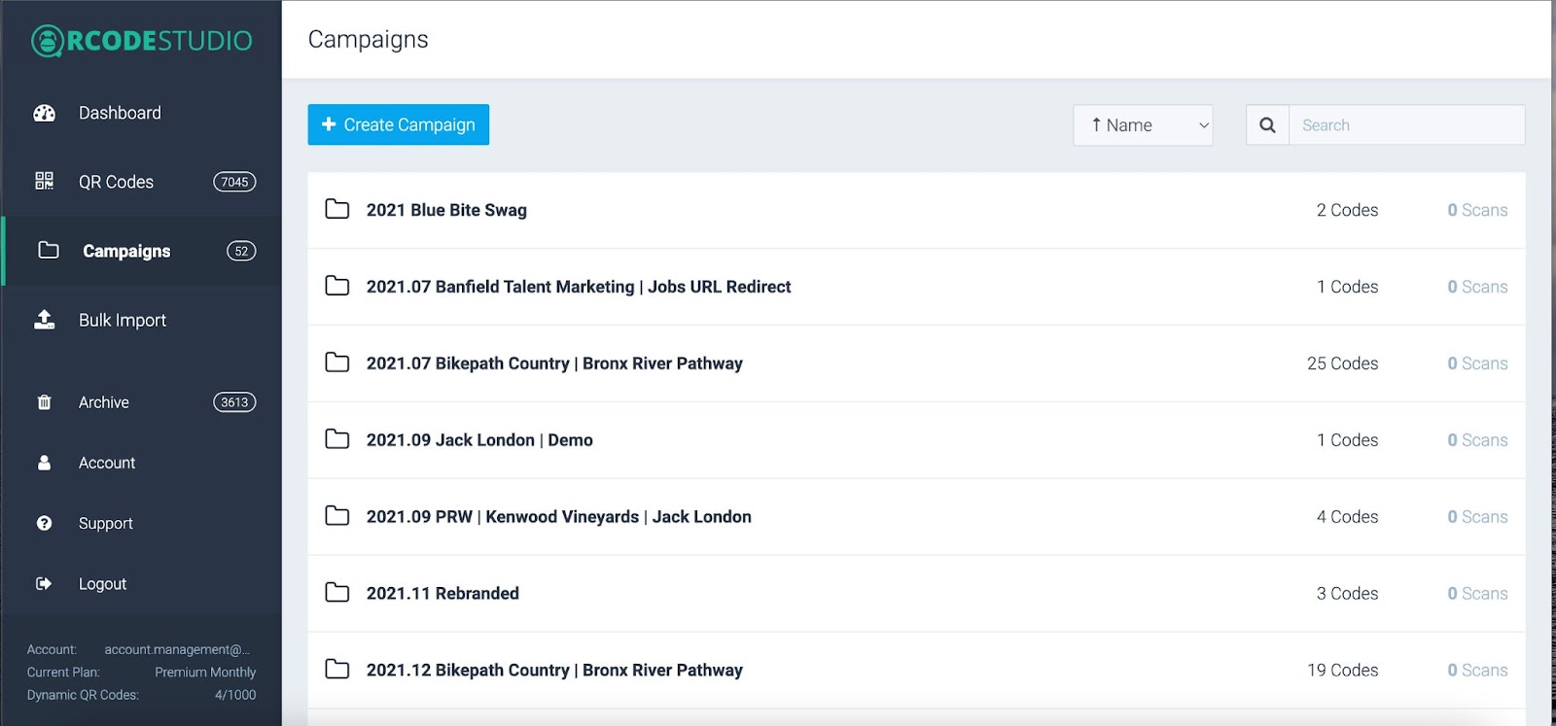The image size is (1556, 726).
Task: Click the 7045 QR Codes count badge
Action: click(x=234, y=182)
